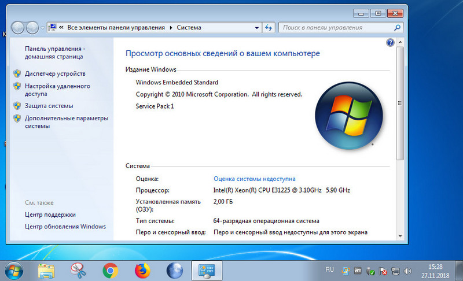Open Центр поддержки link
The image size is (463, 281).
pos(50,215)
